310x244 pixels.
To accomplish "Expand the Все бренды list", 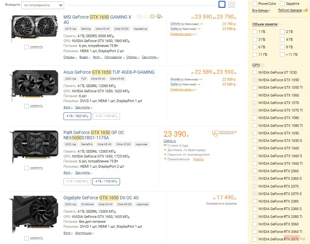I will pos(261,10).
